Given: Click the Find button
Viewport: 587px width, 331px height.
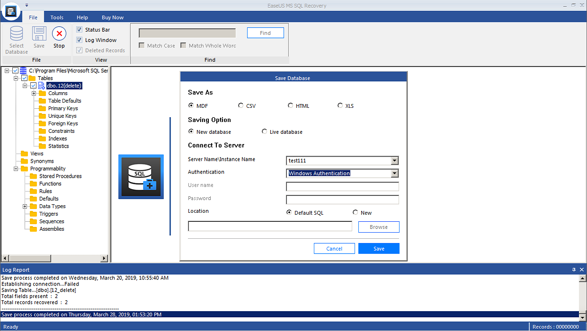Looking at the screenshot, I should point(266,33).
